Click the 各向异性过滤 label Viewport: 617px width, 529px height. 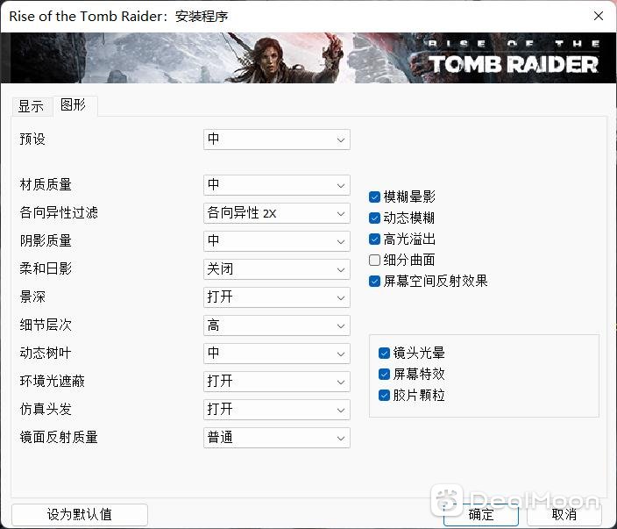[59, 212]
